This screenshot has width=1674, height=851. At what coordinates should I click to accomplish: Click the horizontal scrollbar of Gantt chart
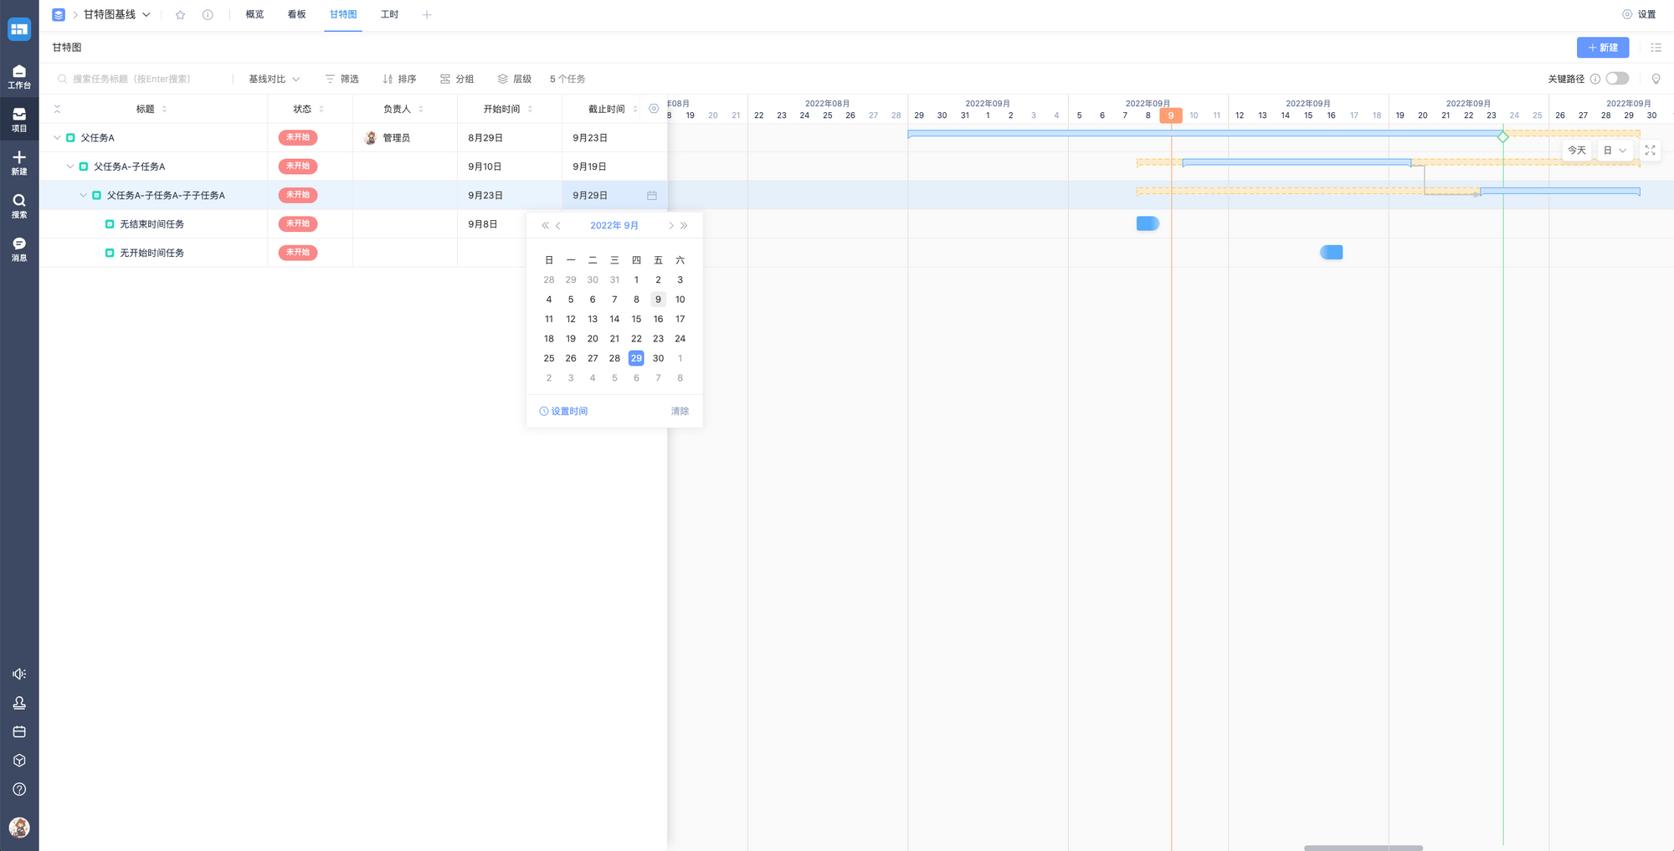coord(1363,848)
